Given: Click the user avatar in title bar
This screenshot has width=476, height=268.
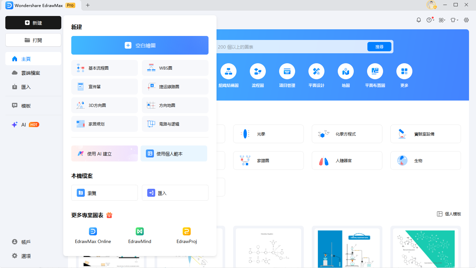Looking at the screenshot, I should coord(432,5).
